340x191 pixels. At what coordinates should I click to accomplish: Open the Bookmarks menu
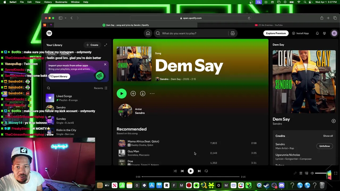click(x=61, y=2)
